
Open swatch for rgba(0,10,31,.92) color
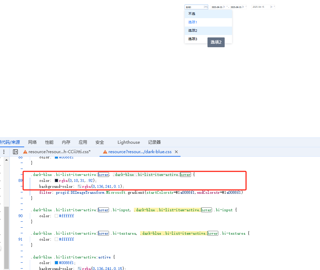tap(56, 180)
